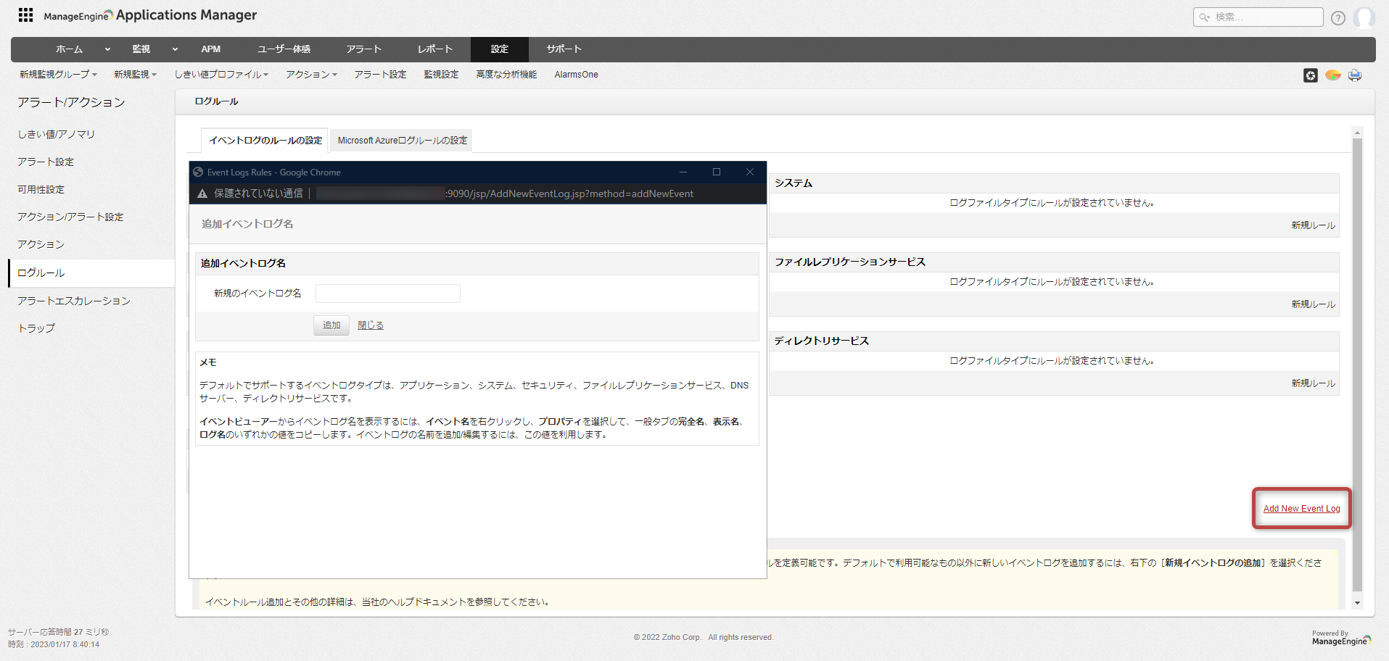The image size is (1389, 661).
Task: Click the printer icon
Action: (1354, 75)
